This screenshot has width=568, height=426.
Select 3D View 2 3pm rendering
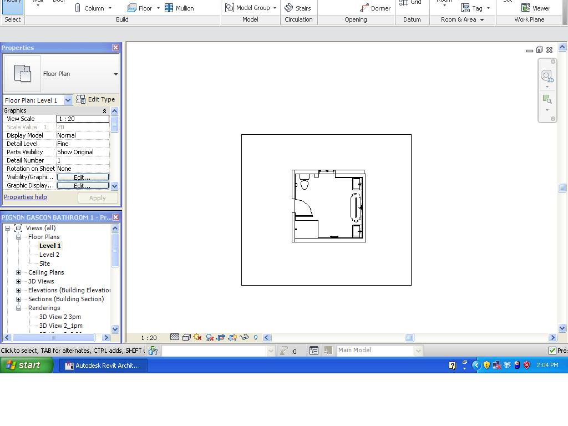point(60,317)
